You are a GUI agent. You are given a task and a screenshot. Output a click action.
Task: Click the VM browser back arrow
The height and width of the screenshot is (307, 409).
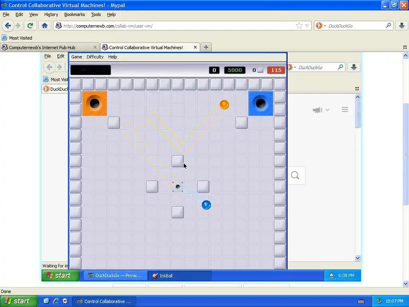(49, 67)
